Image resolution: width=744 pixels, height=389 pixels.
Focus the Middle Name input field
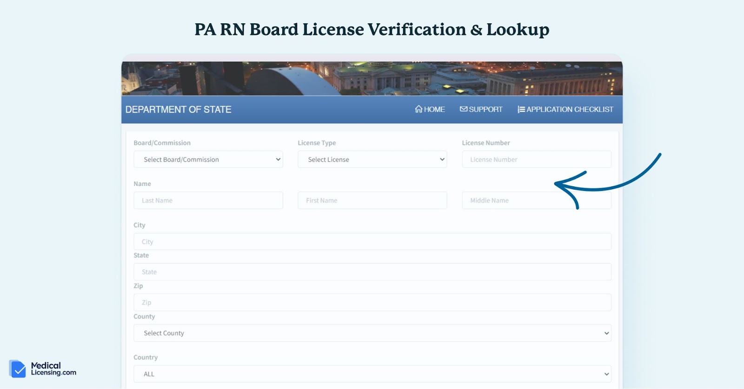coord(537,200)
